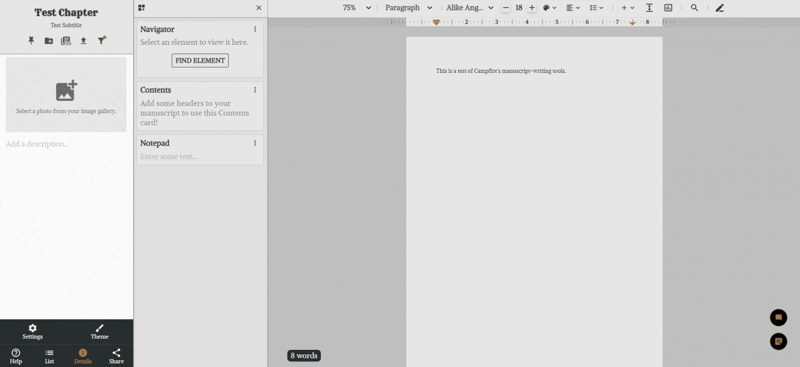Select the highlighter pen tool

click(x=720, y=7)
